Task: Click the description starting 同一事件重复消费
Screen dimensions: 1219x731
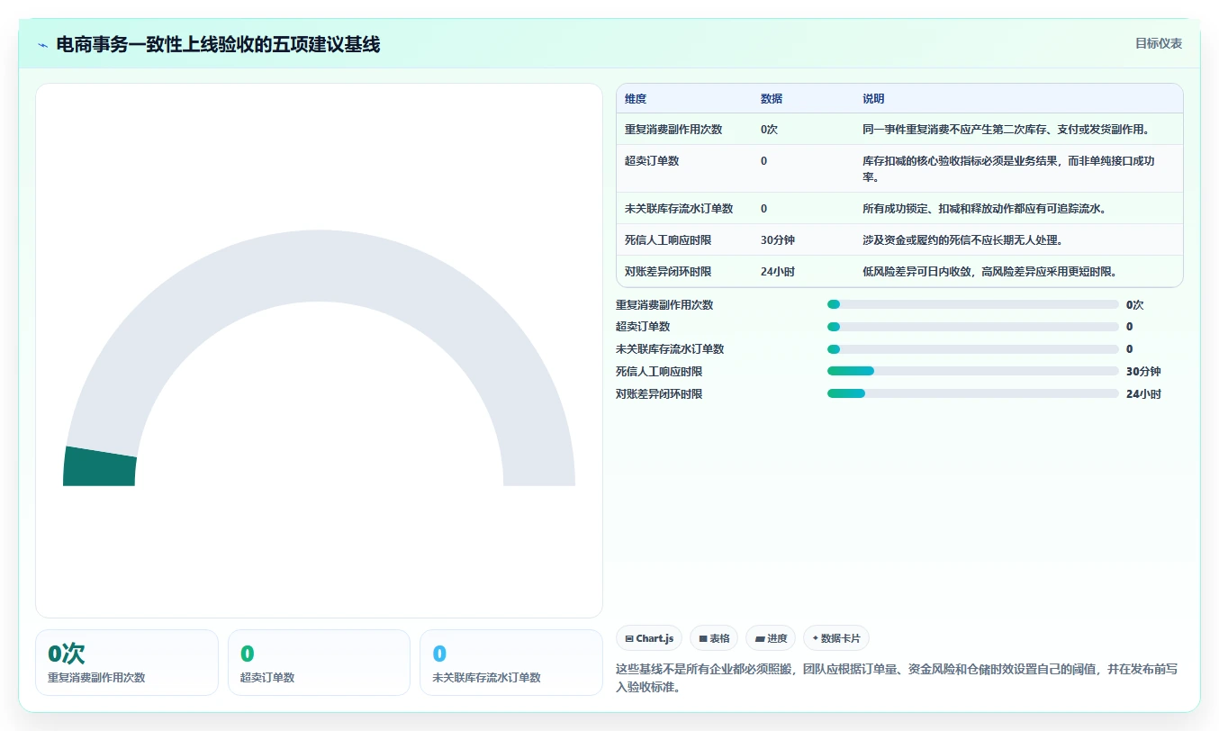Action: (x=1008, y=130)
